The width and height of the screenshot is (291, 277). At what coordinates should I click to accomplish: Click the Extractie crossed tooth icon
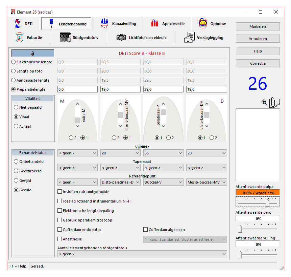coord(20,37)
